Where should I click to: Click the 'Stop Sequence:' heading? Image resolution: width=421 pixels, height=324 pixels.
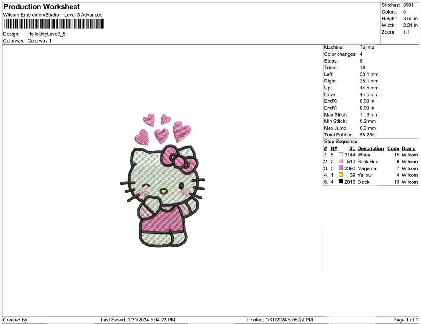pyautogui.click(x=341, y=142)
